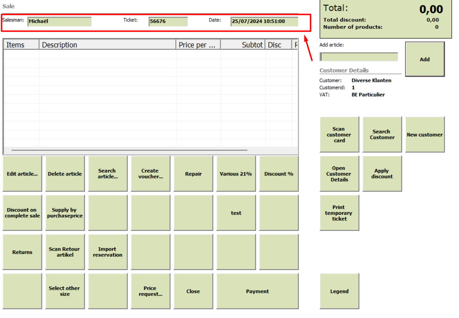Click Print temporary ticket button
Screen dimensions: 459x318
coord(340,213)
